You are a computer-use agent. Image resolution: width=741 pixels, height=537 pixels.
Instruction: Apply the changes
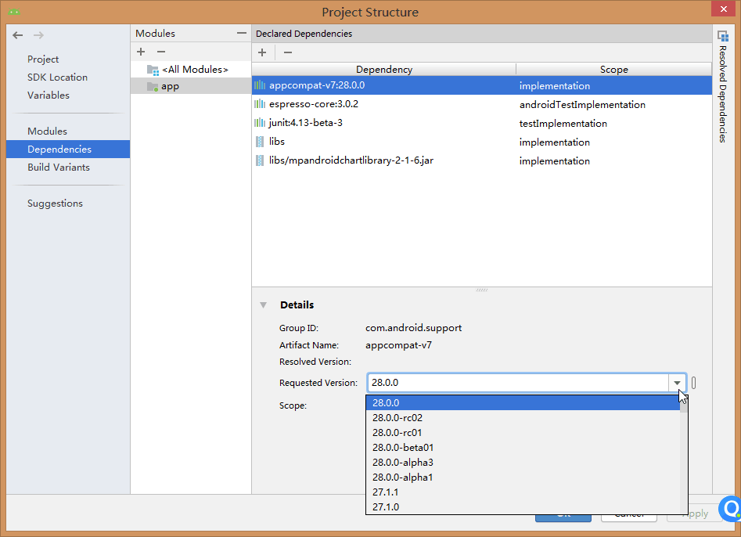pos(696,514)
